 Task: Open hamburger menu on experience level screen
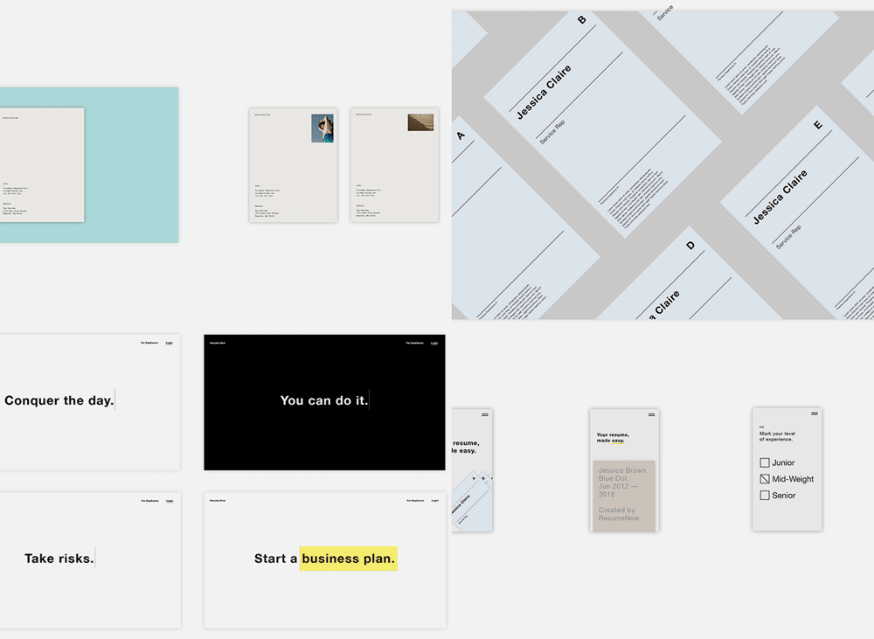click(815, 413)
